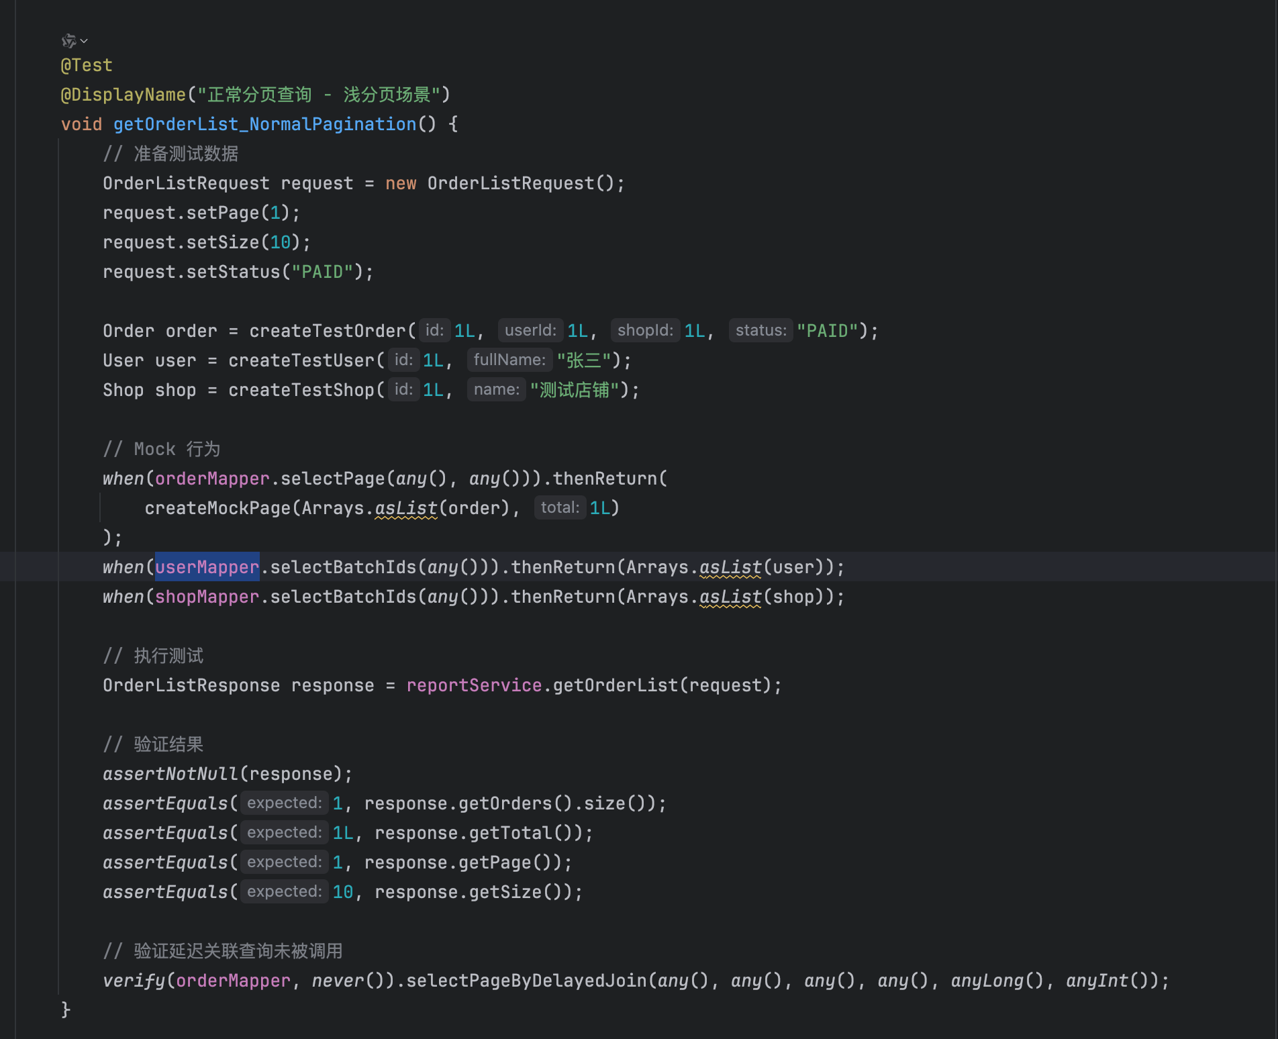
Task: Click the shopId: parameter hint
Action: pyautogui.click(x=644, y=331)
